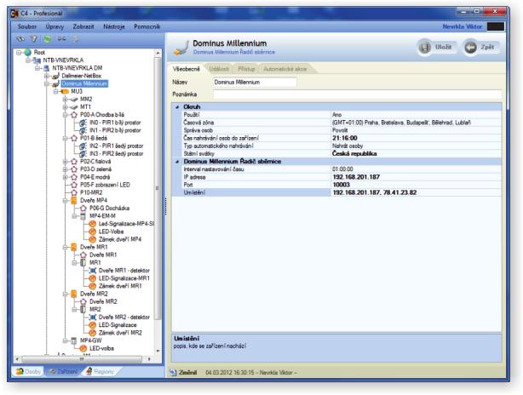Open the Pomocník menu
This screenshot has height=395, width=523.
click(x=147, y=26)
